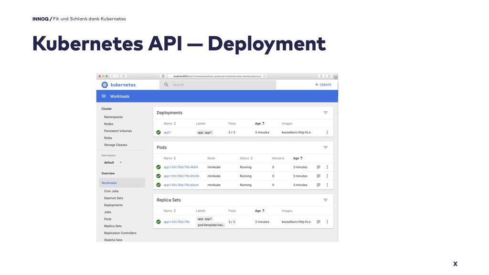Click the Kubernetes logo icon

105,85
